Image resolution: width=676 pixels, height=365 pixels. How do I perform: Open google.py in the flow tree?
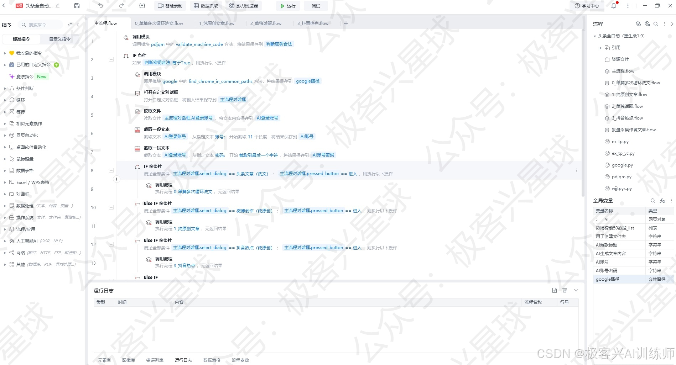pyautogui.click(x=622, y=165)
